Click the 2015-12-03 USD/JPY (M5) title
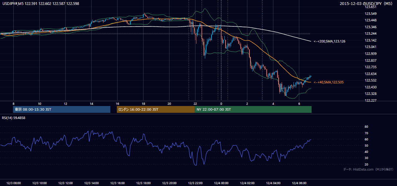This screenshot has width=397, height=186. [x=367, y=4]
